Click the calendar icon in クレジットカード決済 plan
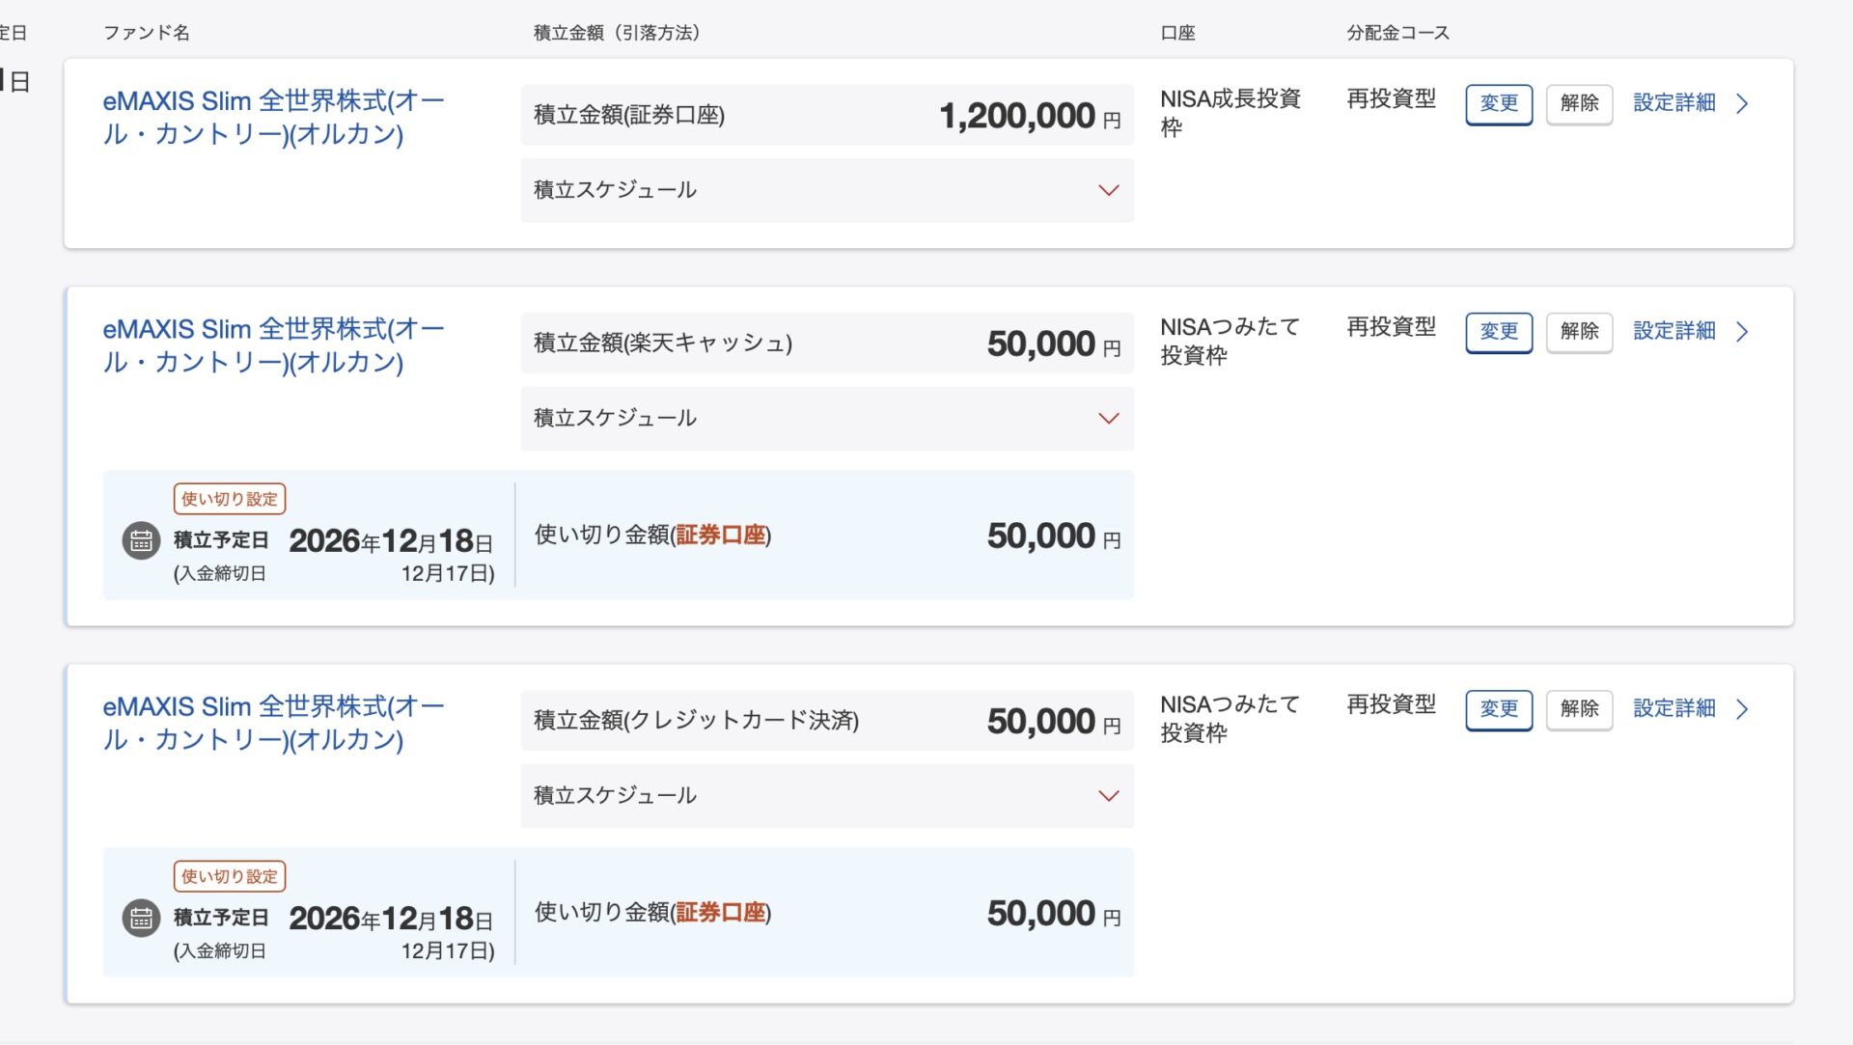The image size is (1853, 1045). click(x=141, y=918)
